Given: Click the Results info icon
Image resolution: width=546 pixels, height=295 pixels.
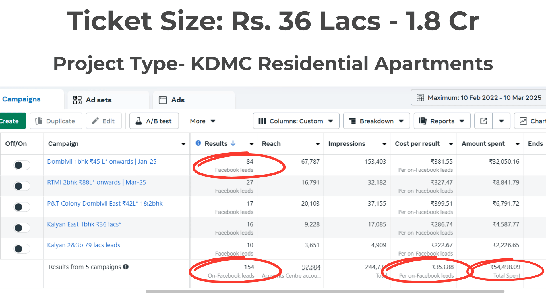Looking at the screenshot, I should point(198,143).
